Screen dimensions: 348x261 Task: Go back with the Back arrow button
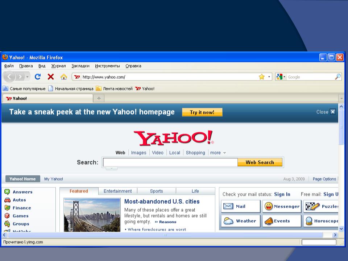[x=9, y=77]
